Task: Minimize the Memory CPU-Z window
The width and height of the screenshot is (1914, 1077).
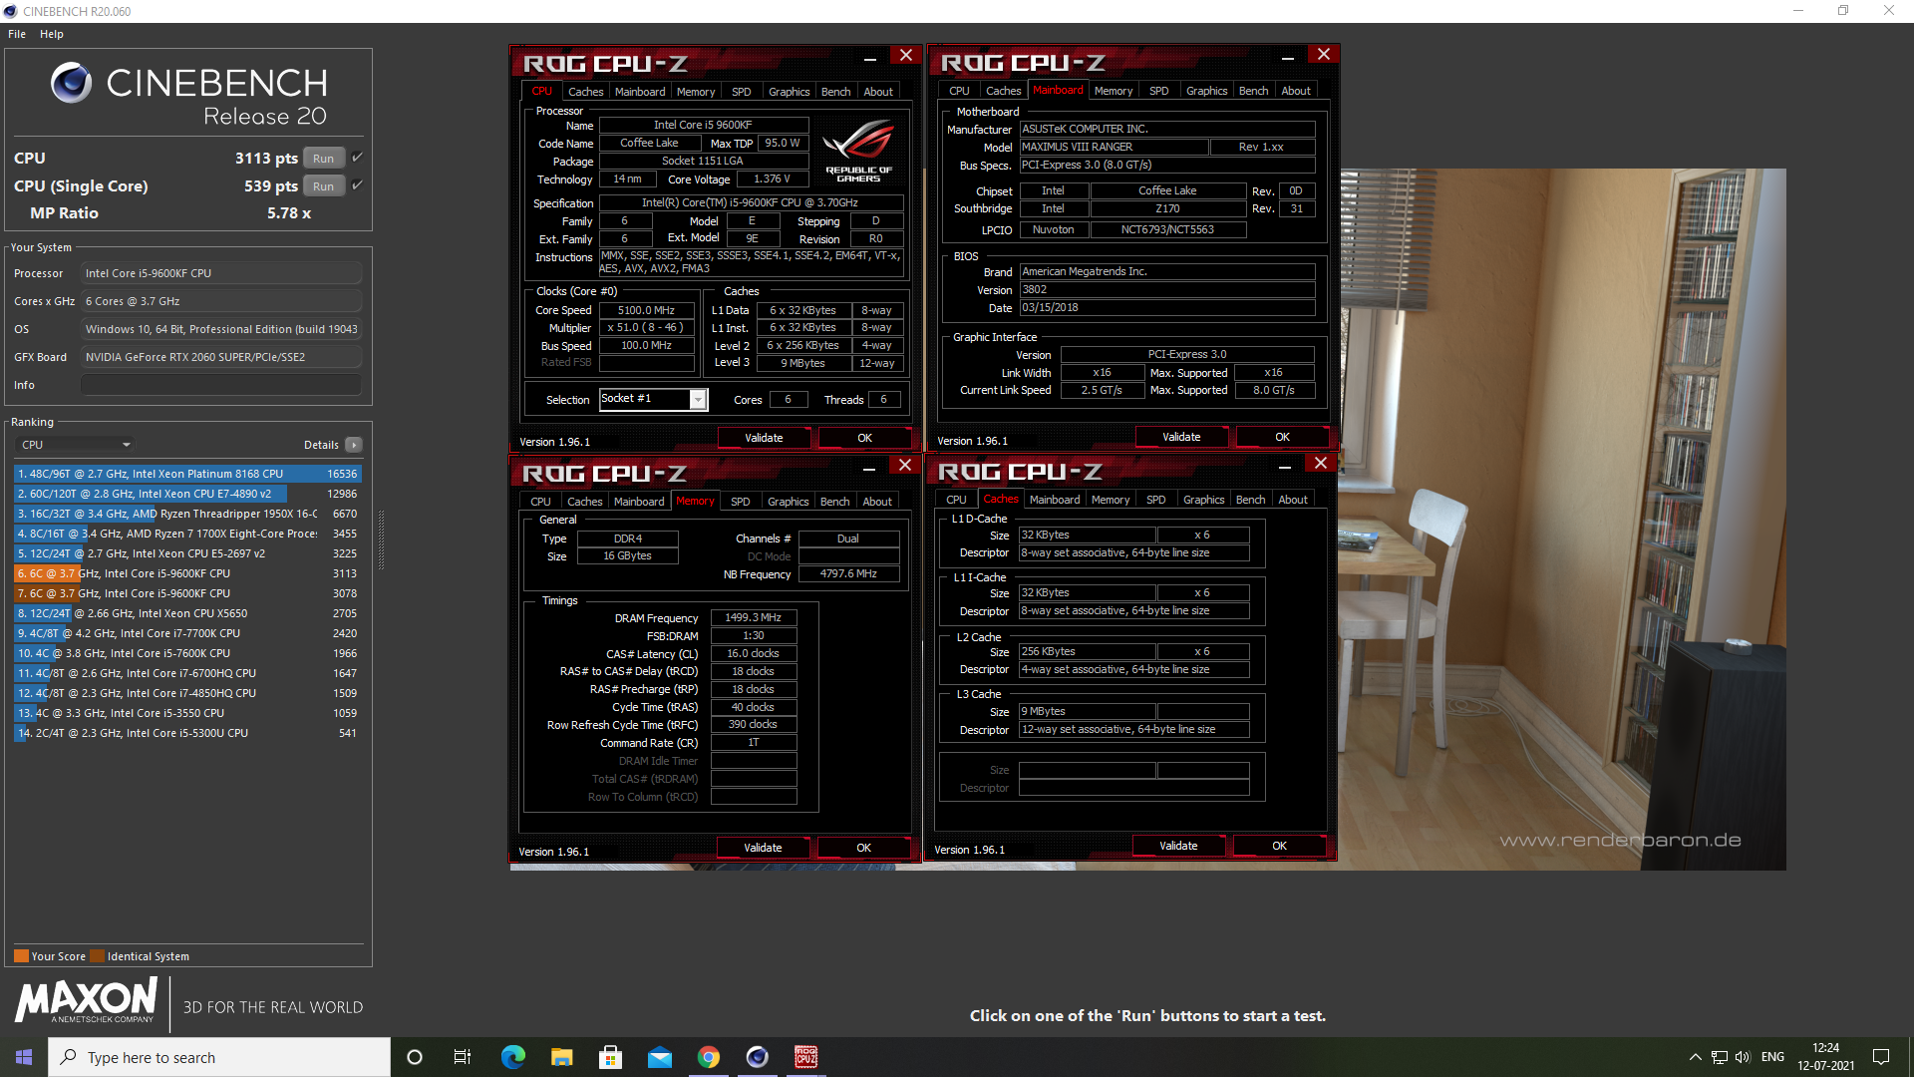Action: tap(869, 468)
